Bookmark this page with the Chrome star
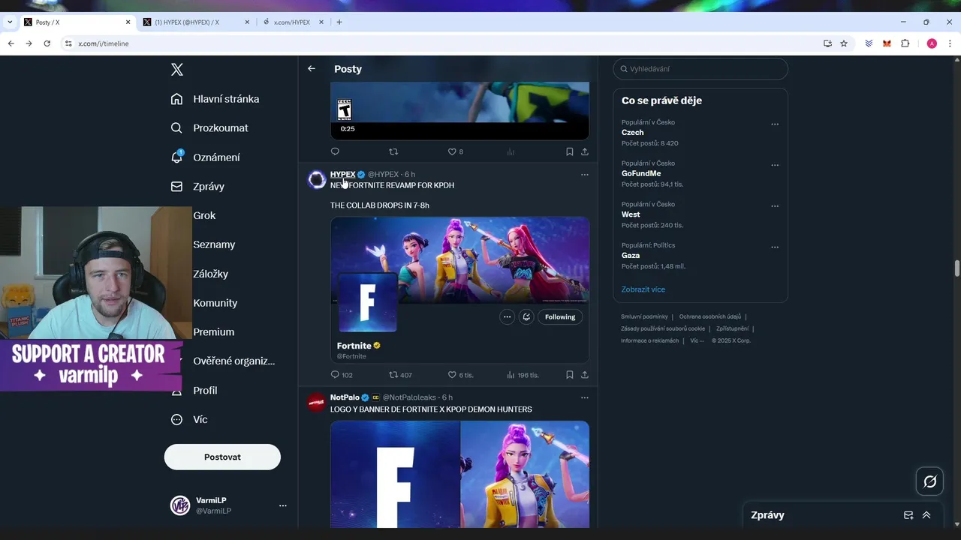Screen dimensions: 961x540 844,43
